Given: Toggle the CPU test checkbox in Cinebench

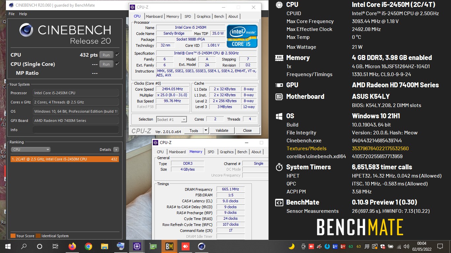Looking at the screenshot, I should click(117, 55).
